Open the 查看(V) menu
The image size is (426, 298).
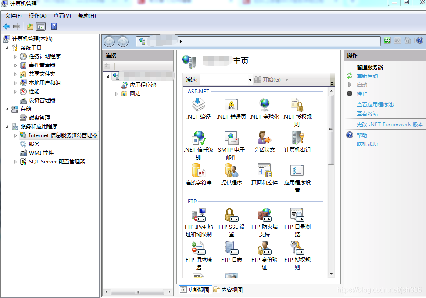point(61,15)
